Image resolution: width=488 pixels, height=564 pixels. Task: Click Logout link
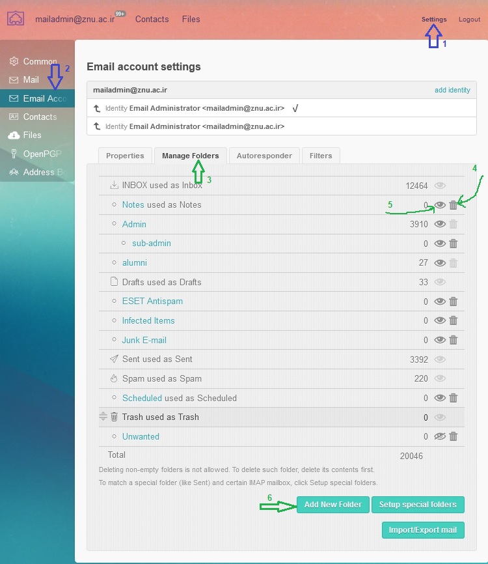pos(469,20)
